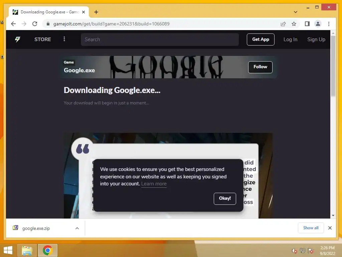Accept cookies with Okay! button

coord(225,198)
